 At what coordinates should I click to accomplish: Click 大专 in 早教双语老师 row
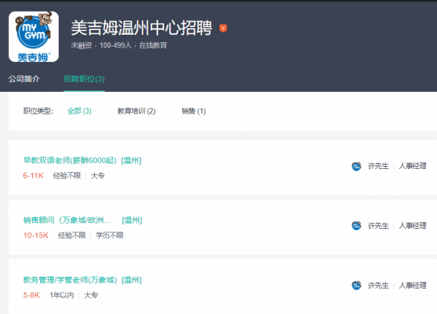point(97,176)
